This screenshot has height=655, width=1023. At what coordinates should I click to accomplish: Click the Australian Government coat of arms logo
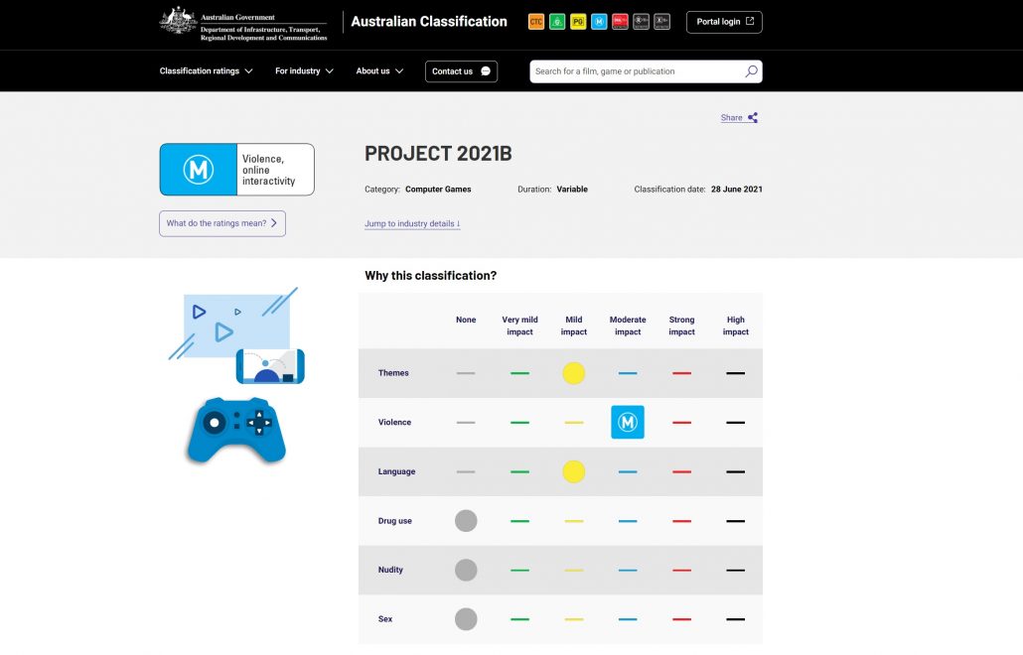[178, 20]
